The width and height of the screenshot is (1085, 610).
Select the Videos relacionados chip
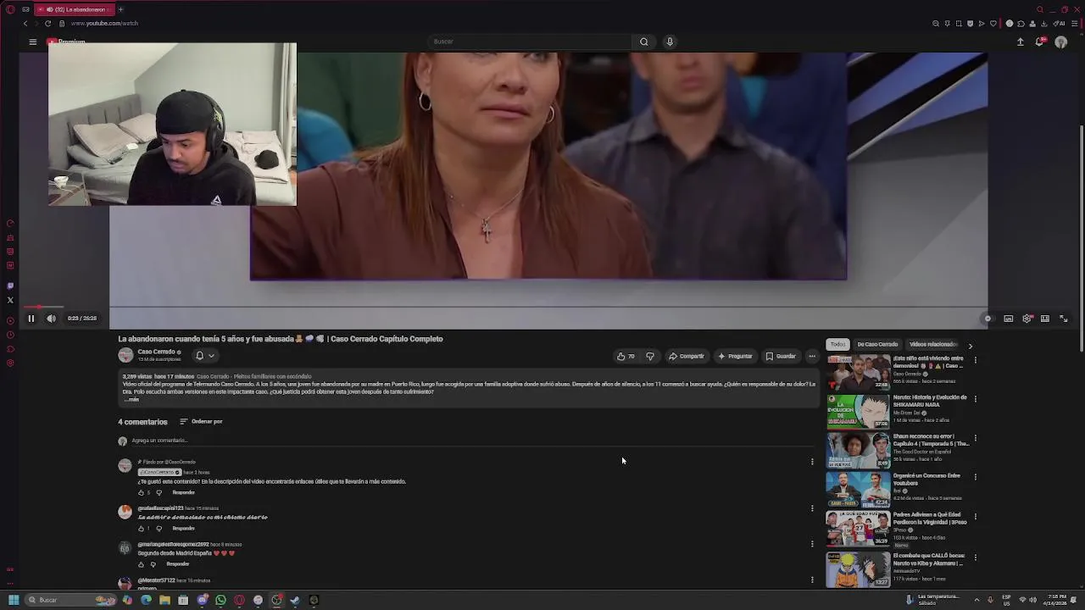click(x=932, y=345)
